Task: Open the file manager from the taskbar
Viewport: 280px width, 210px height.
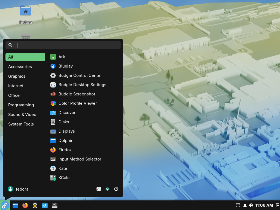Action: [15, 205]
